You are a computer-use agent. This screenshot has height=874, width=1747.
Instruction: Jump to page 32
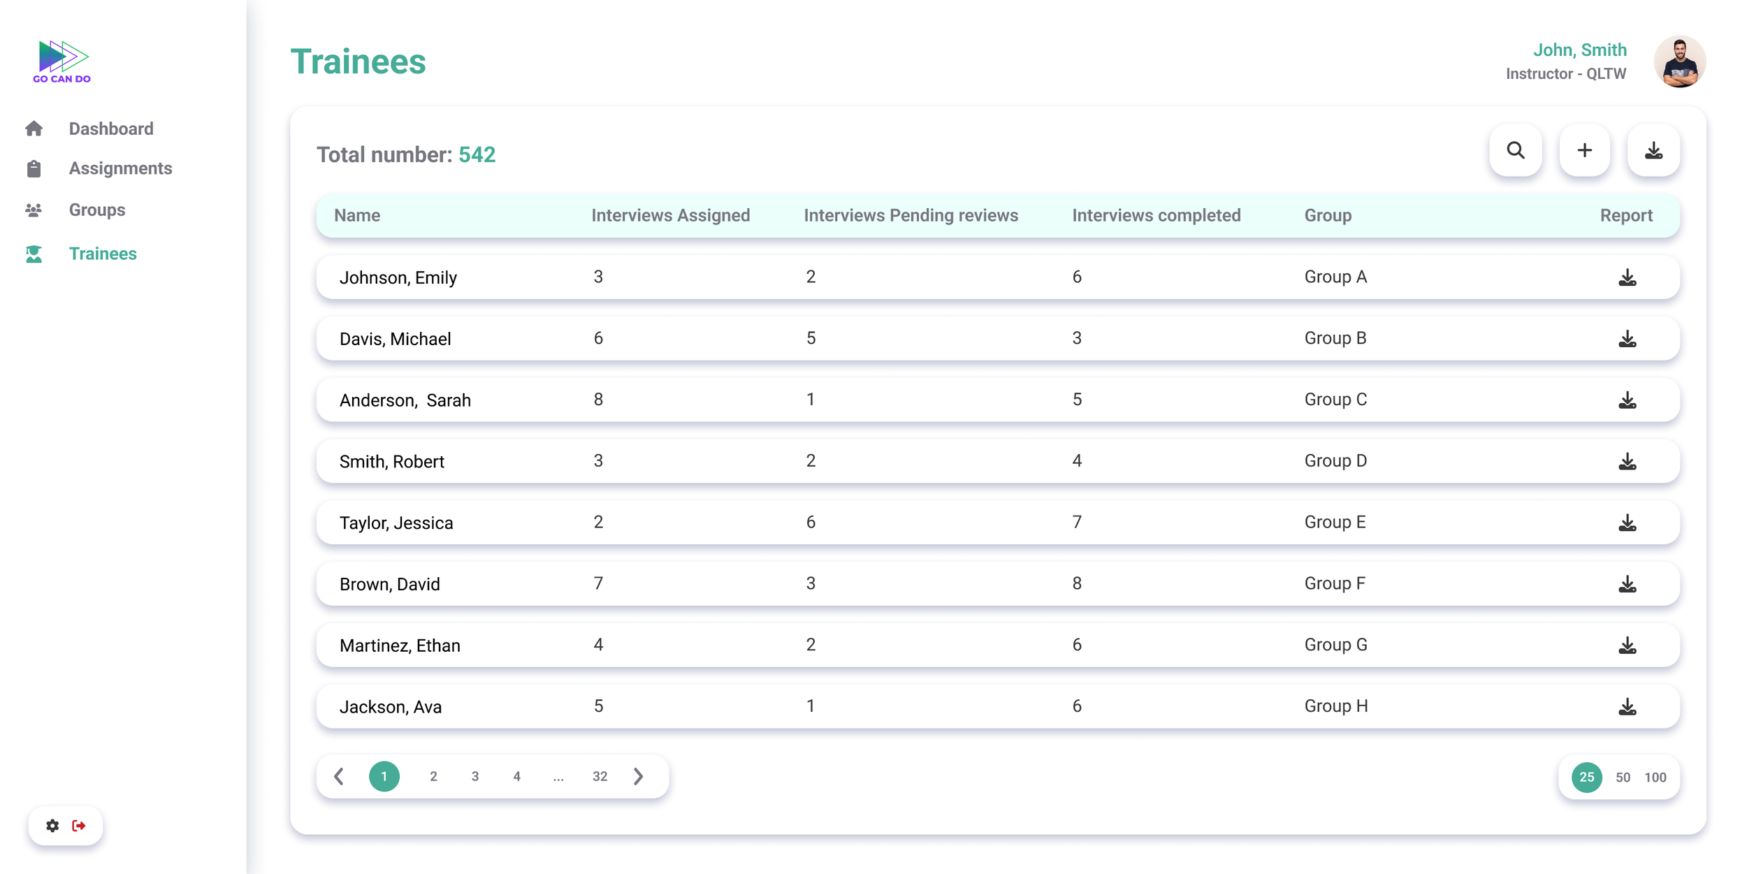pos(600,776)
